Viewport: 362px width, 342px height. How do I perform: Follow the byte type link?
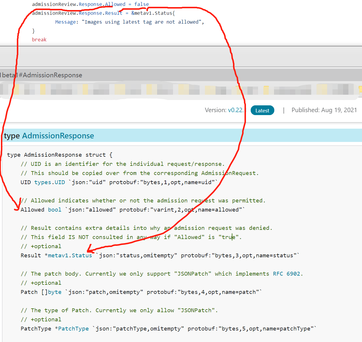coord(55,292)
